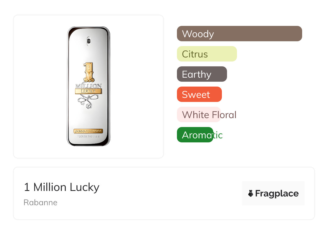Click the serial number at bottle base

88,136
